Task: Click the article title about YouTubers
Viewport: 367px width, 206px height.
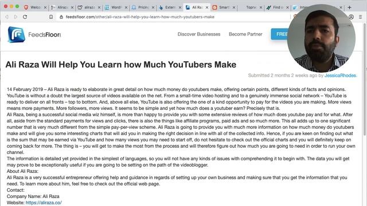Action: pos(121,65)
